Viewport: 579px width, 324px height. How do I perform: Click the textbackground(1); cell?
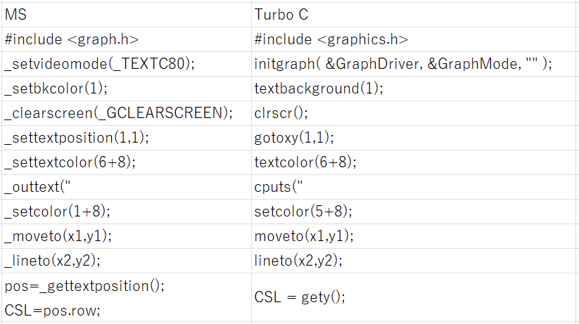pos(414,89)
